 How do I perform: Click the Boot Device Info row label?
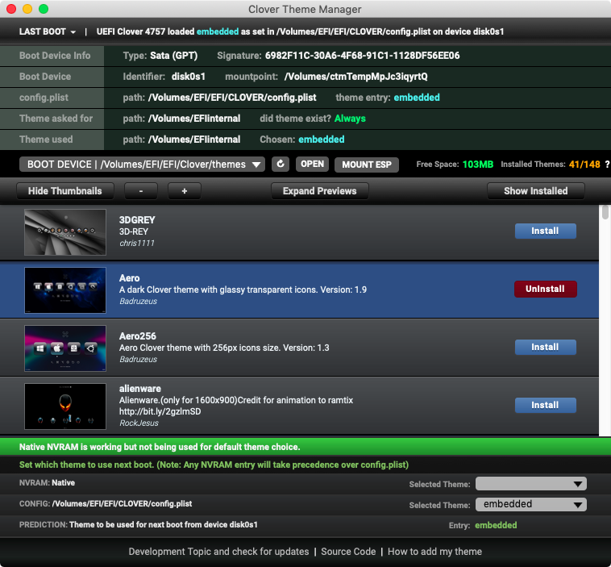55,56
